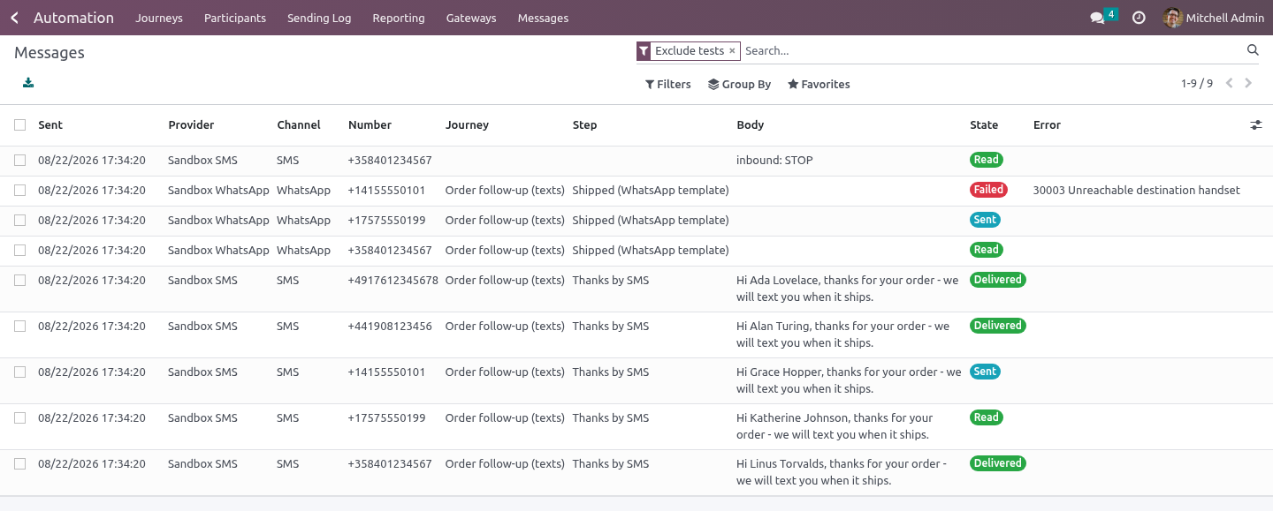Sort by the Body column header

[750, 125]
